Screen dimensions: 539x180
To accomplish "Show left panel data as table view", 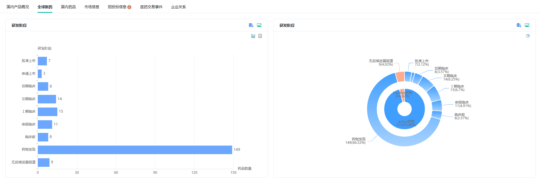I will 260,36.
